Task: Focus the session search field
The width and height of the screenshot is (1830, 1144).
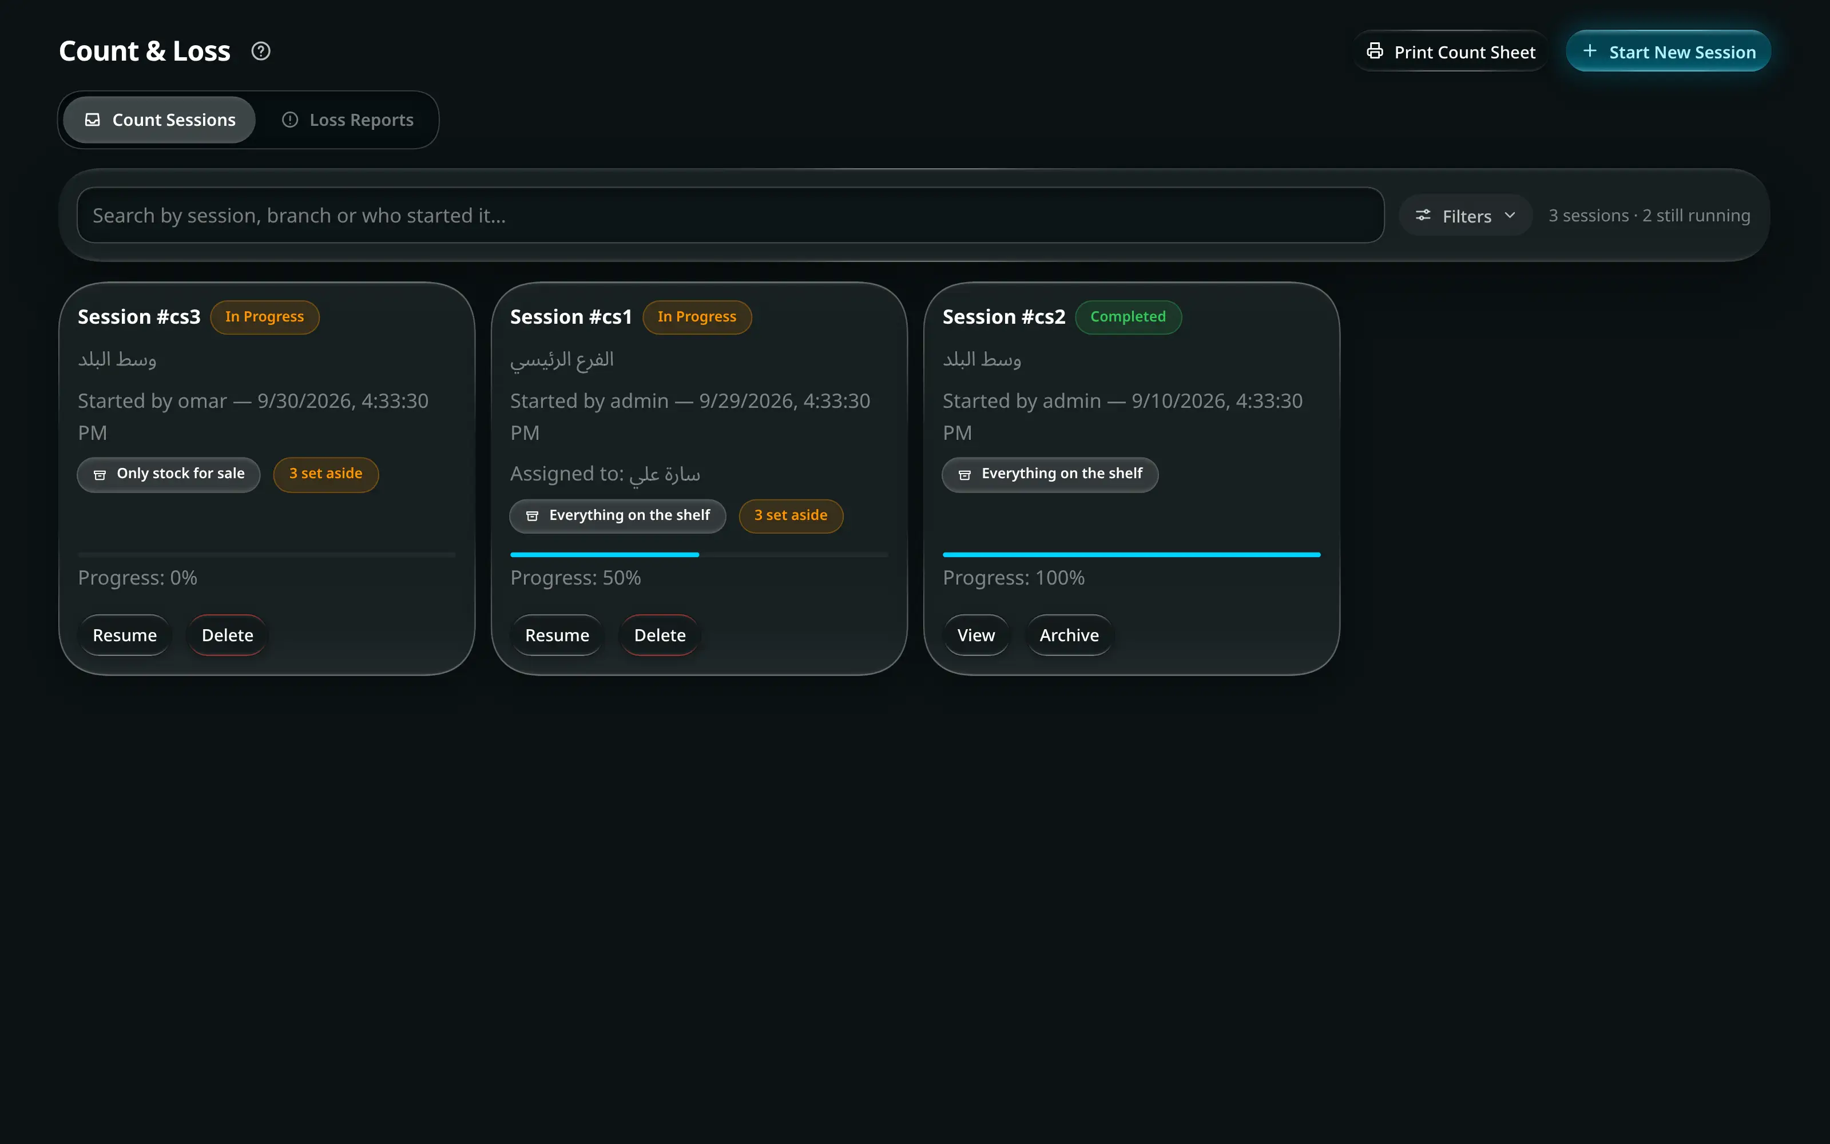Action: (731, 216)
